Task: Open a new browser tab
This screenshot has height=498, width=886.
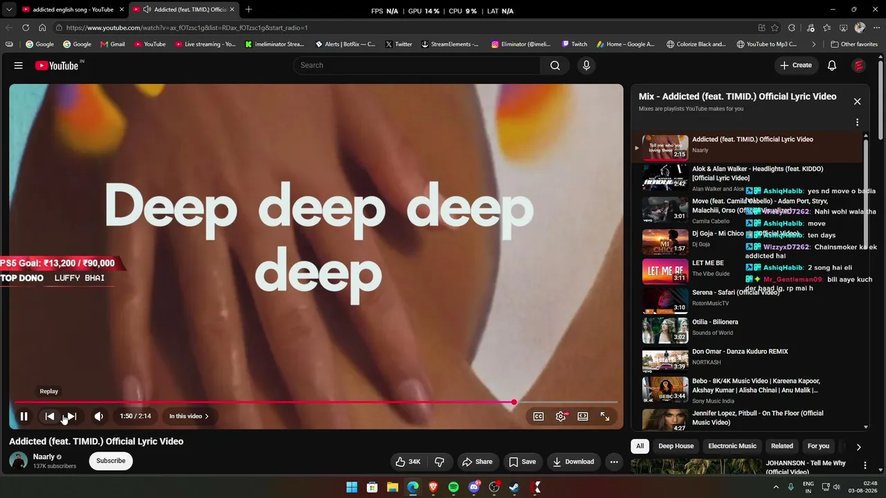Action: (x=248, y=10)
